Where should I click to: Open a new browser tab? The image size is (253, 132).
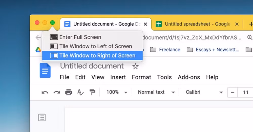point(251,24)
